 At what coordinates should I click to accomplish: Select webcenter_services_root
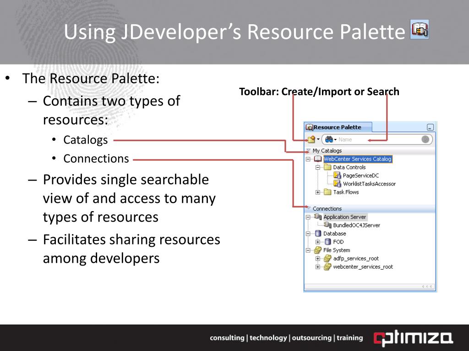pyautogui.click(x=363, y=267)
